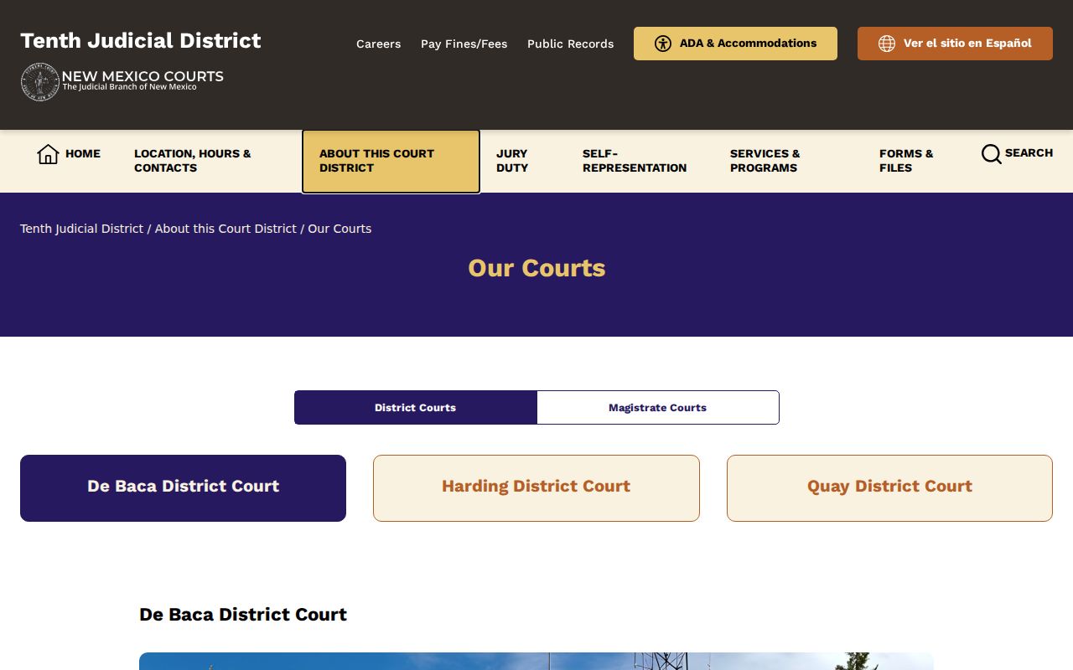1073x670 pixels.
Task: Switch to Ver el sitio en Español
Action: point(955,44)
